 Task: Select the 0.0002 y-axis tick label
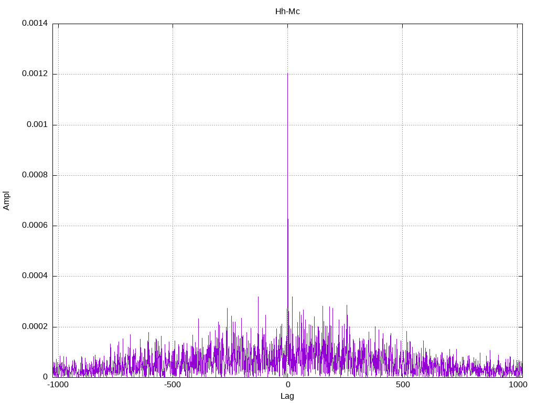[x=35, y=326]
